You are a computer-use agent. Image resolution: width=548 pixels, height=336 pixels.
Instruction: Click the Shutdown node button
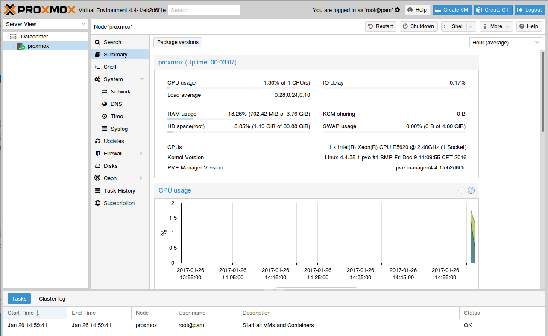pos(419,26)
